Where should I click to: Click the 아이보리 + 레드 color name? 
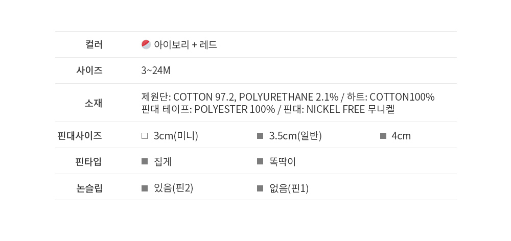tap(185, 45)
